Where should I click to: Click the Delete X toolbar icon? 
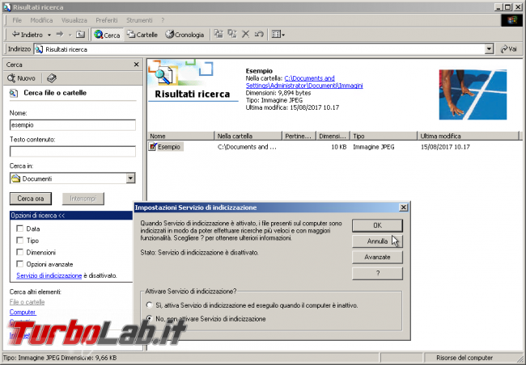tap(245, 34)
